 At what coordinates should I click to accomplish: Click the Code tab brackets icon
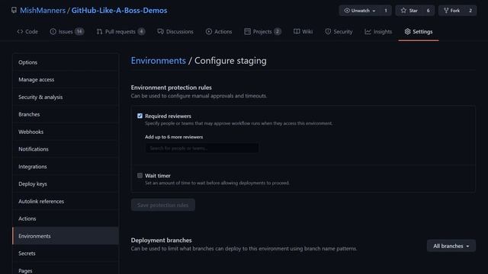click(20, 32)
